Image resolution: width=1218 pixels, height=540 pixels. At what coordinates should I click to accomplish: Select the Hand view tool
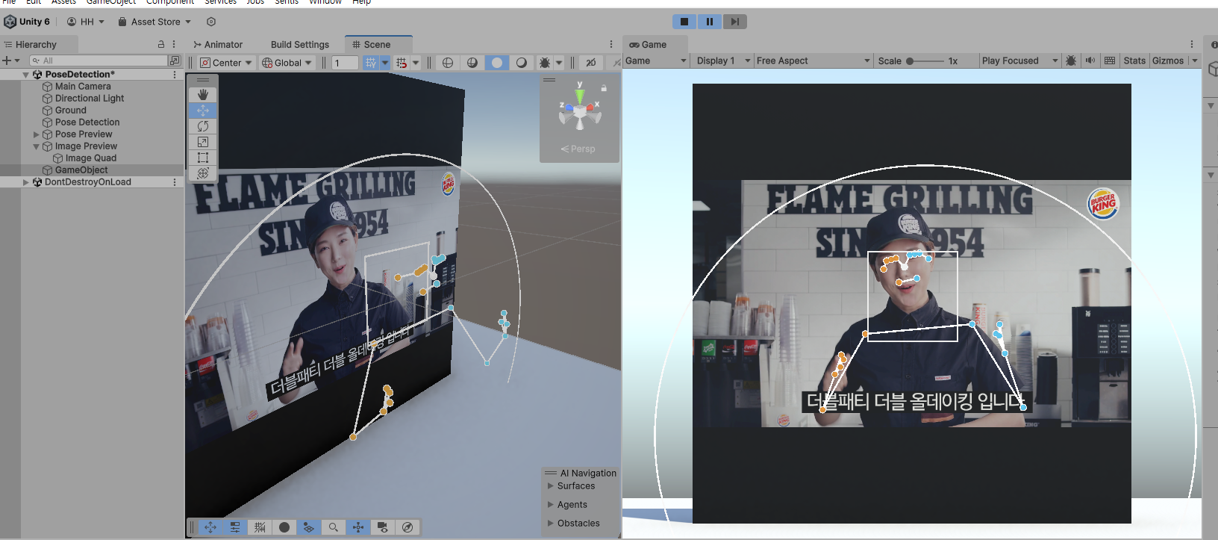203,95
